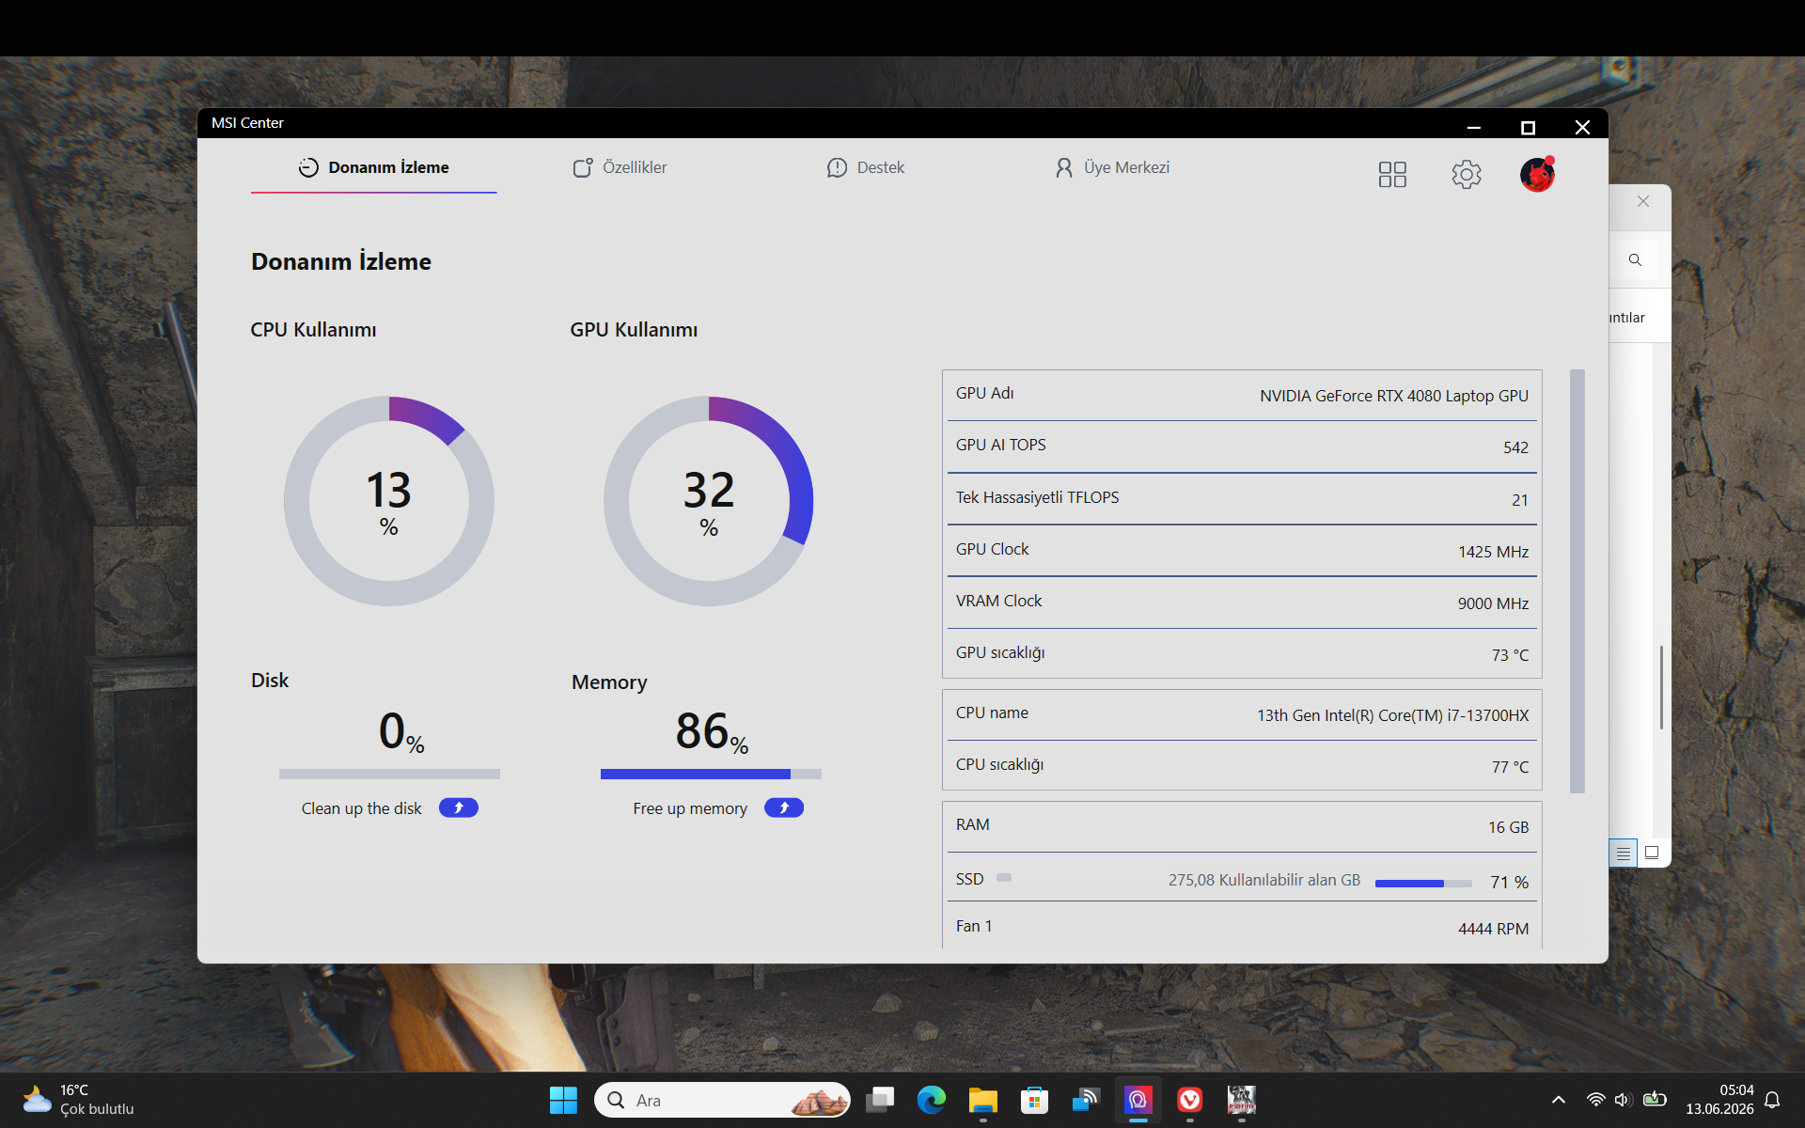This screenshot has width=1805, height=1128.
Task: Click the GPU AI TOPS value 542
Action: pos(1515,447)
